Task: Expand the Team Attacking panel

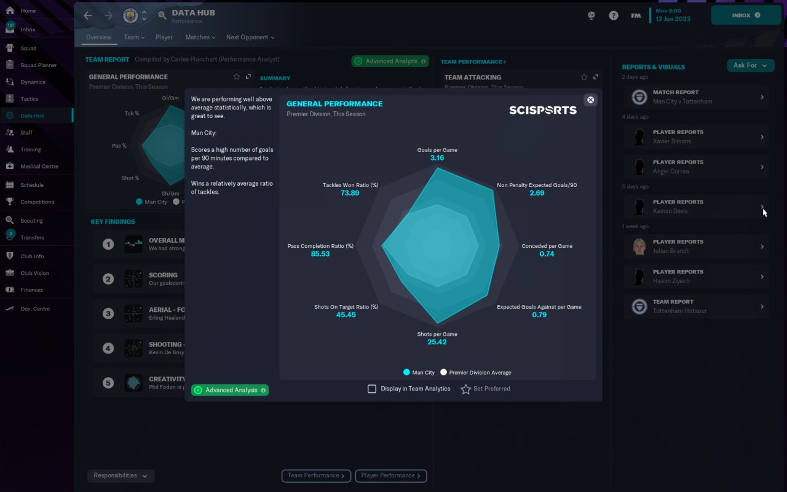Action: pyautogui.click(x=596, y=77)
